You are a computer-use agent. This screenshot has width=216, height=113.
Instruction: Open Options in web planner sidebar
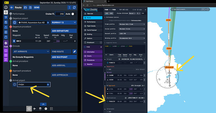(x=93, y=38)
